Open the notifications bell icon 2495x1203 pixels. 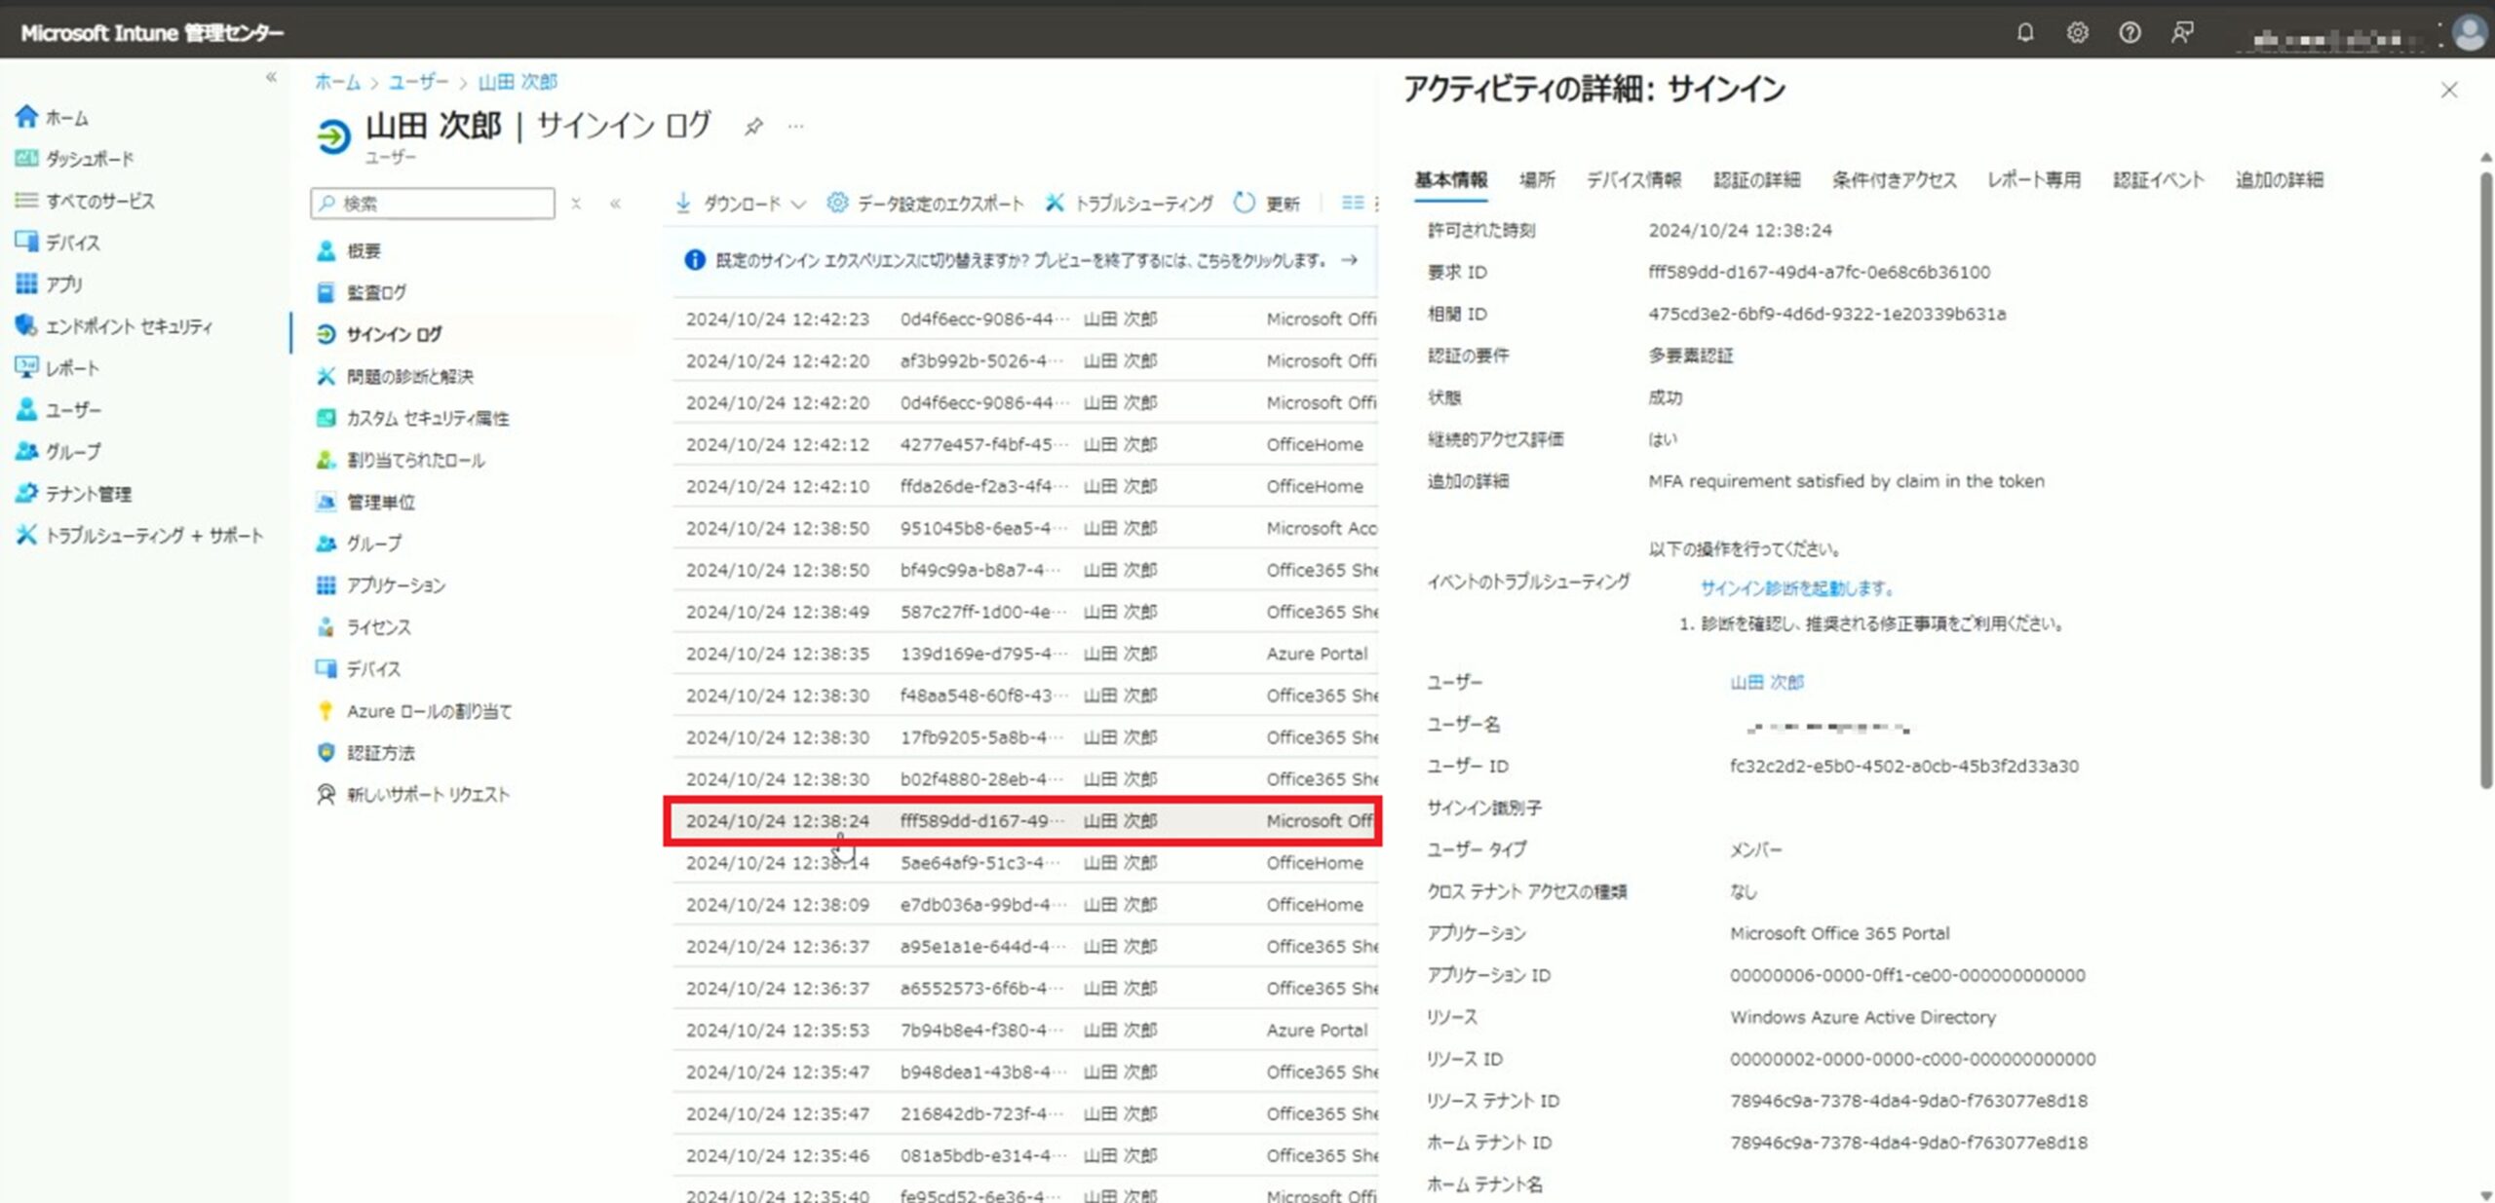[2024, 32]
